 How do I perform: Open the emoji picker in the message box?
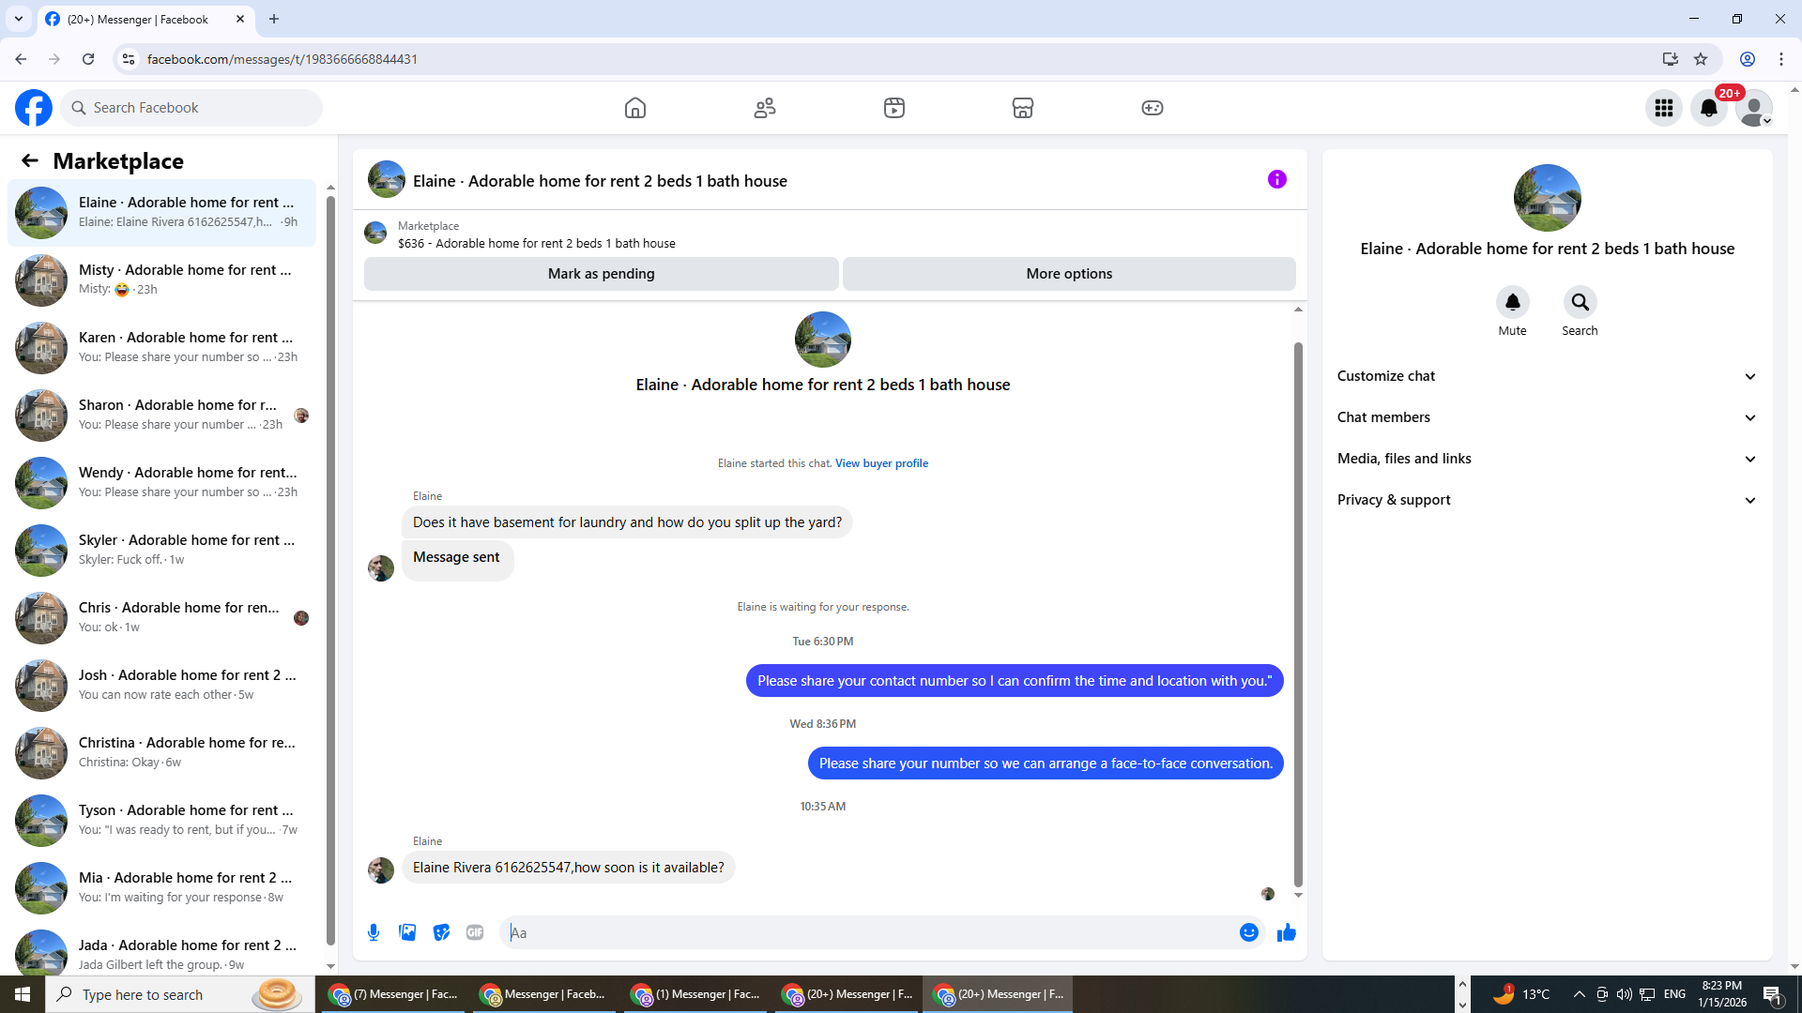[1248, 932]
